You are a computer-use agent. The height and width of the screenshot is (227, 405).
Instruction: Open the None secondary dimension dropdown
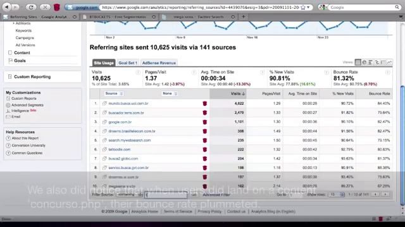pos(170,93)
